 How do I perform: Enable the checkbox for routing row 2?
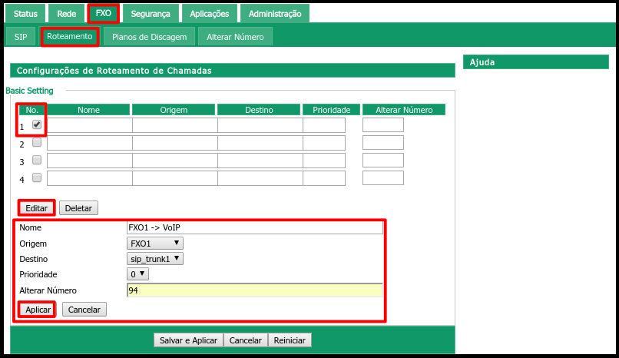tap(37, 142)
